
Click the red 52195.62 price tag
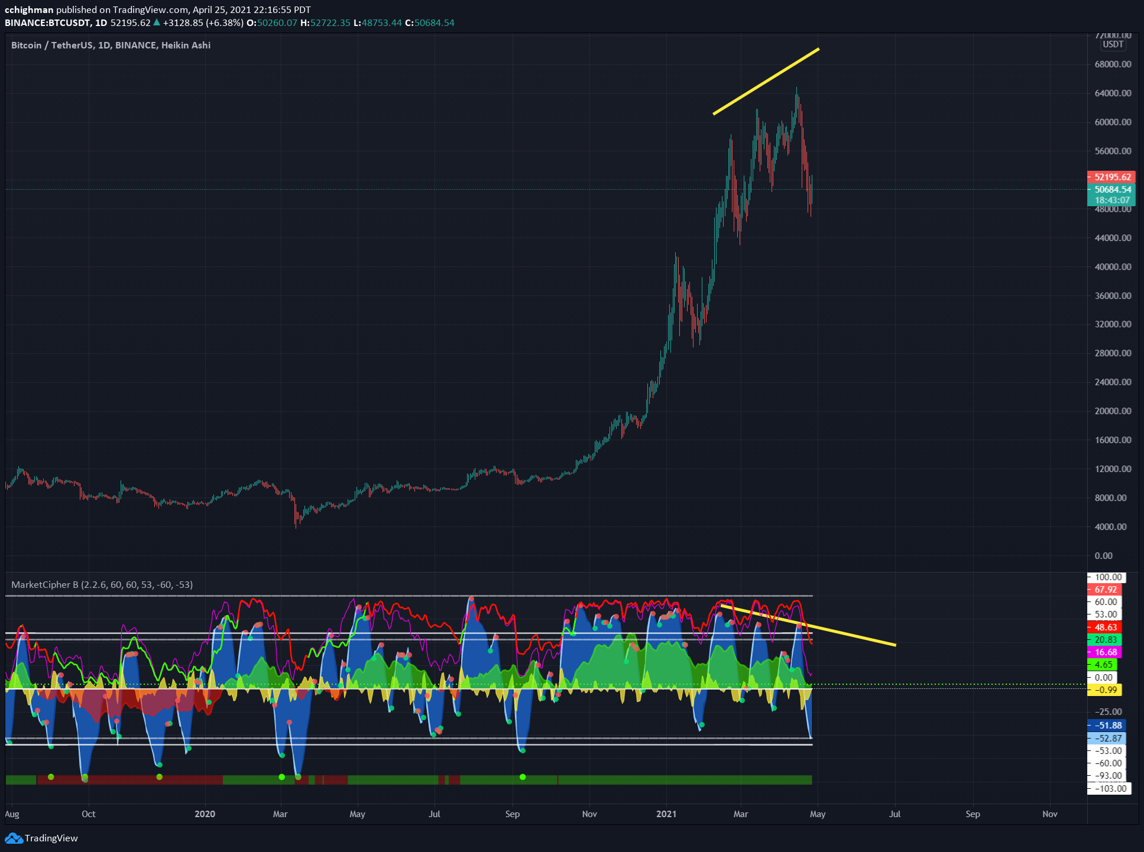coord(1111,177)
